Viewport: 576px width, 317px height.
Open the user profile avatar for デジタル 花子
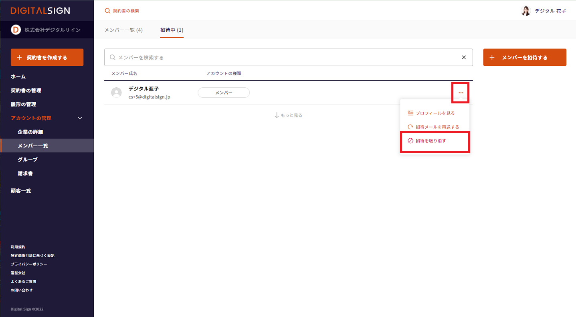[x=525, y=11]
